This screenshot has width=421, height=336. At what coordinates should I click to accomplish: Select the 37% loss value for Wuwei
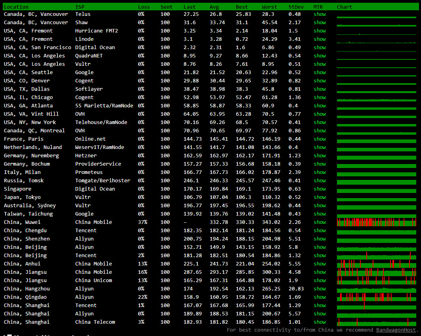pyautogui.click(x=143, y=222)
